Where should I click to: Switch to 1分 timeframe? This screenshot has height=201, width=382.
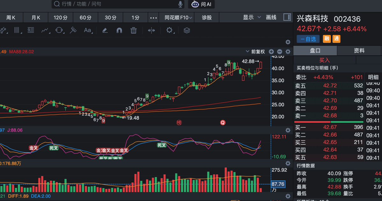[x=135, y=18]
